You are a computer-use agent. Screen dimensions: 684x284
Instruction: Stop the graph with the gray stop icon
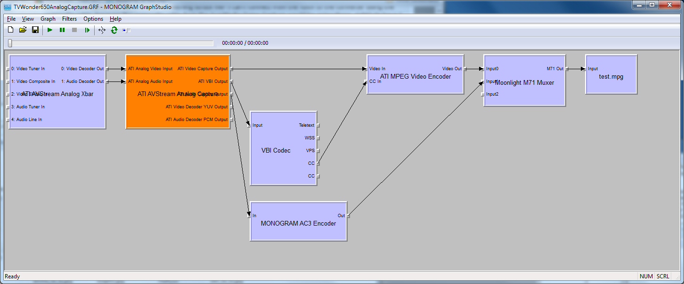point(74,30)
